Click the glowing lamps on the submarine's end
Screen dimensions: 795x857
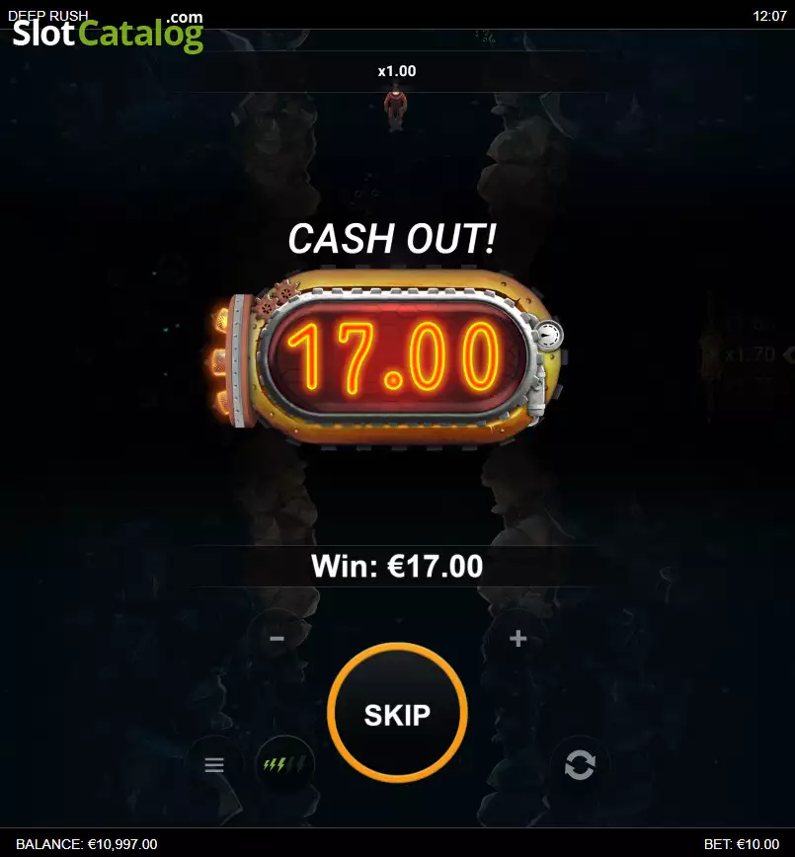pos(220,362)
